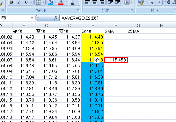Select blue cell with 117.04
176x122 pixels.
pyautogui.click(x=93, y=71)
